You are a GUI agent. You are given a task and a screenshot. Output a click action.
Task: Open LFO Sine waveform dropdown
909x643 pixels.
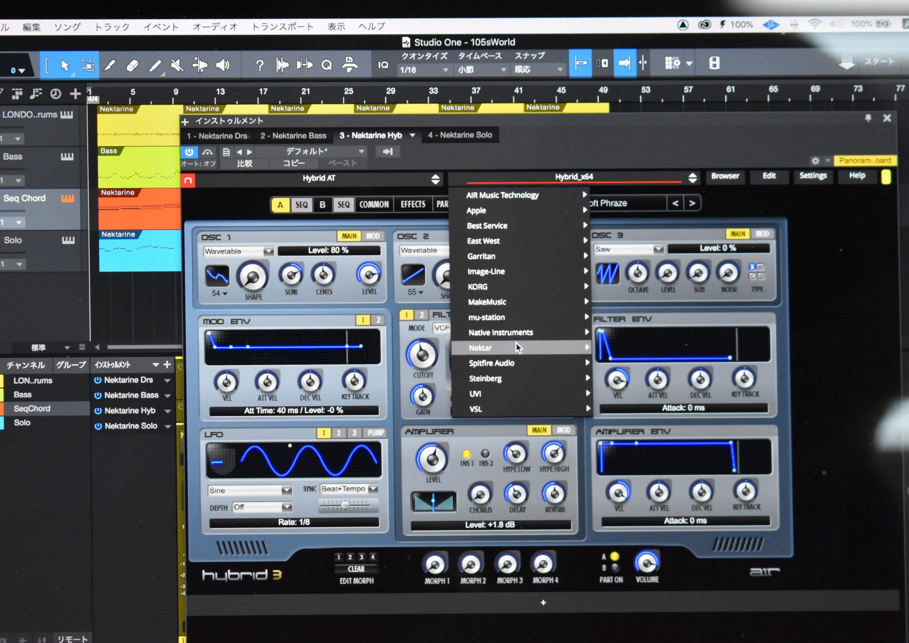coord(250,490)
